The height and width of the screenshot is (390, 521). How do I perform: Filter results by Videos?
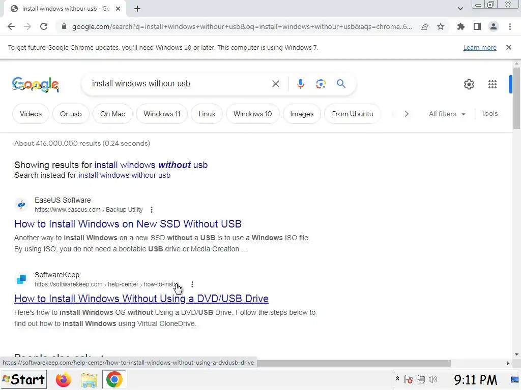point(31,114)
